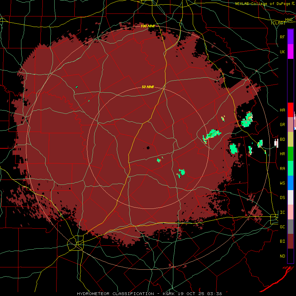Image resolution: width=296 pixels, height=296 pixels.
Task: Click the WS legend label
Action: click(x=282, y=183)
